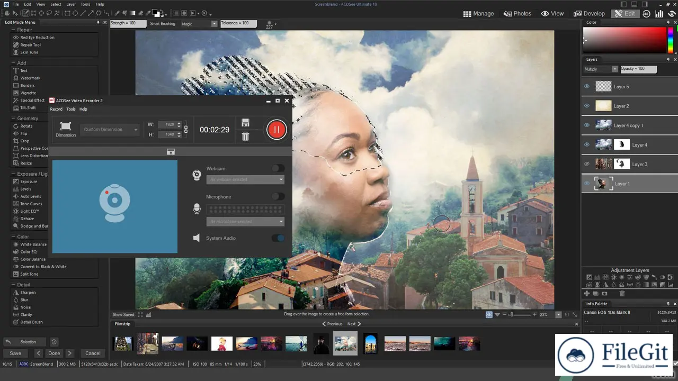Click the Save button
Image resolution: width=678 pixels, height=381 pixels.
point(16,353)
